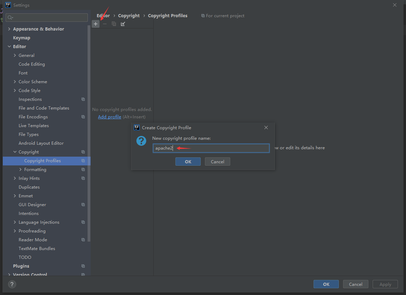Select Code Editing in settings tree
The image size is (406, 295).
click(32, 64)
